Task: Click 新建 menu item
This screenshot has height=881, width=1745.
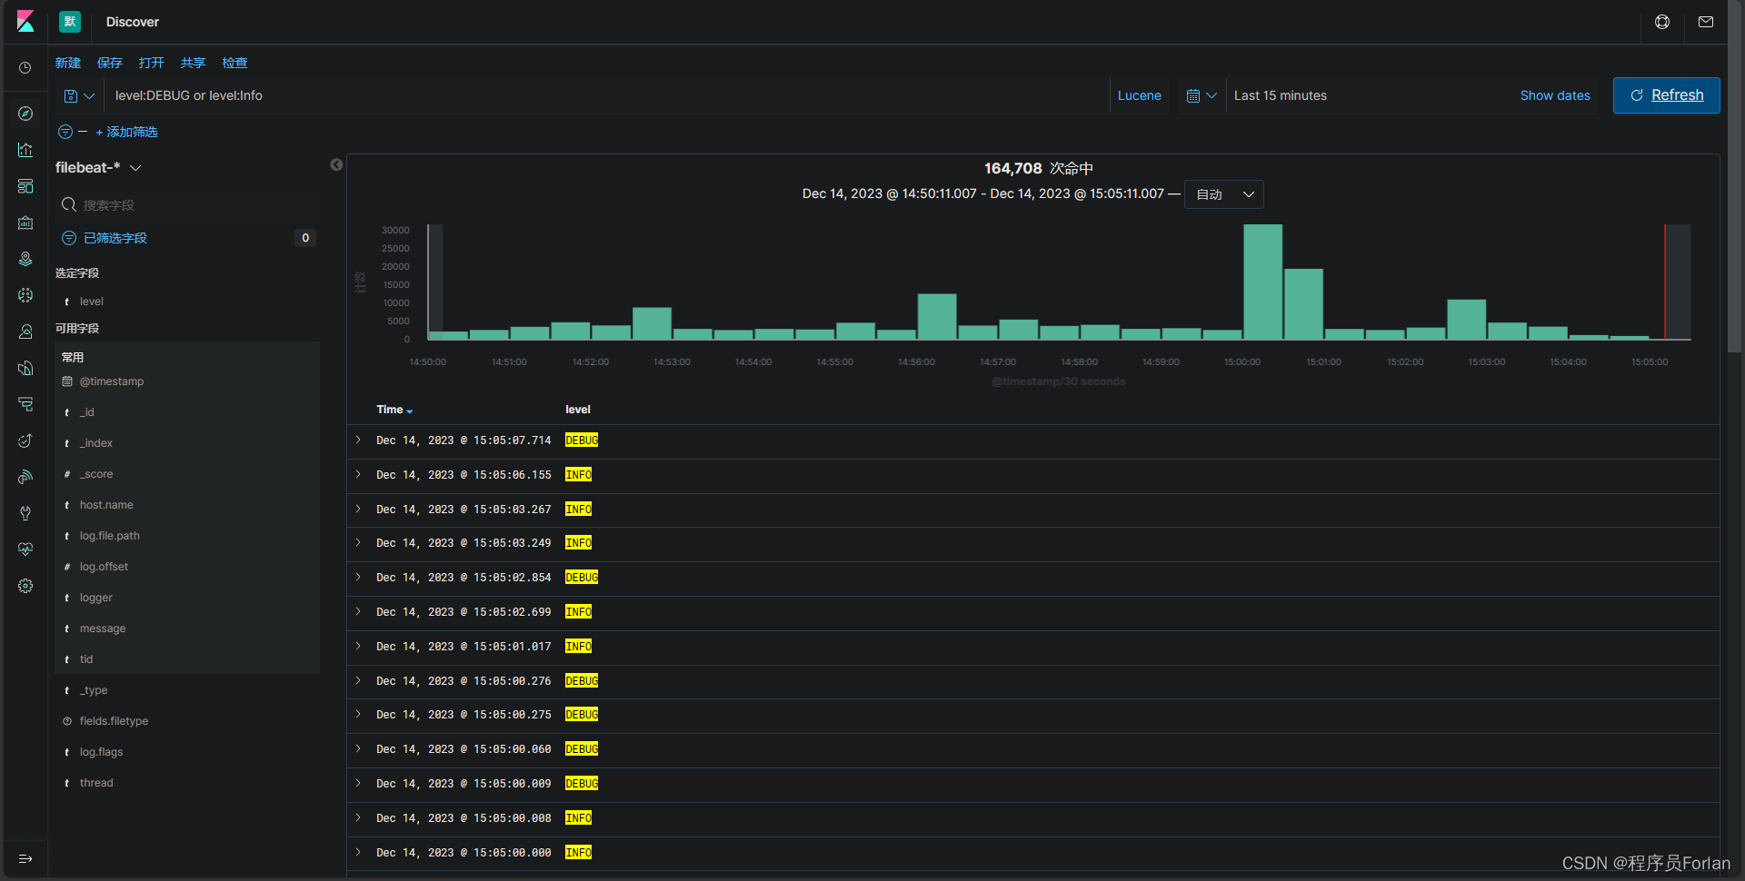Action: [68, 63]
